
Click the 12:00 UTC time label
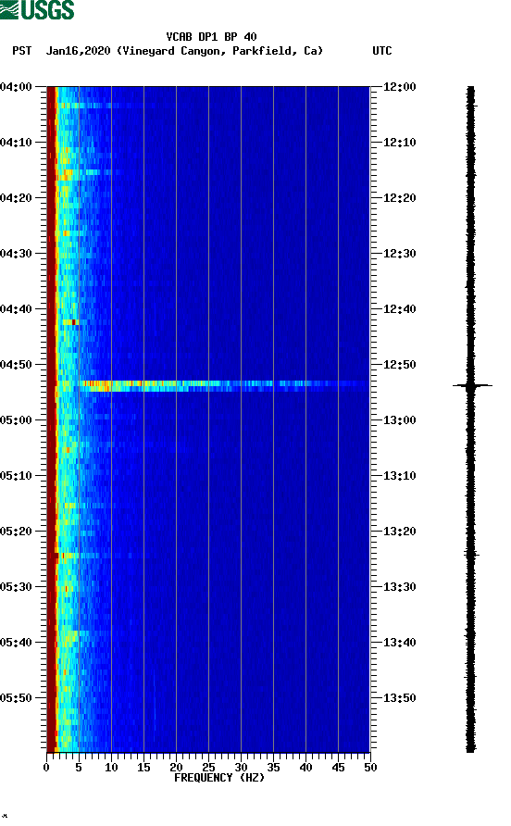click(399, 87)
